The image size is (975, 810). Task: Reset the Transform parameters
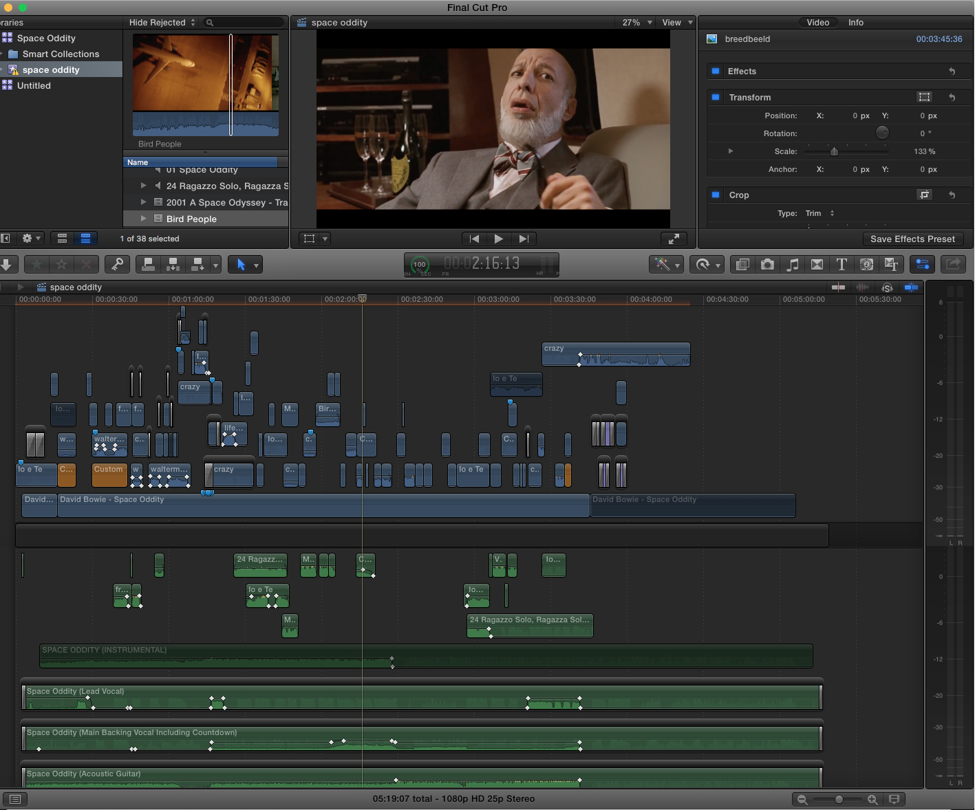click(x=952, y=98)
